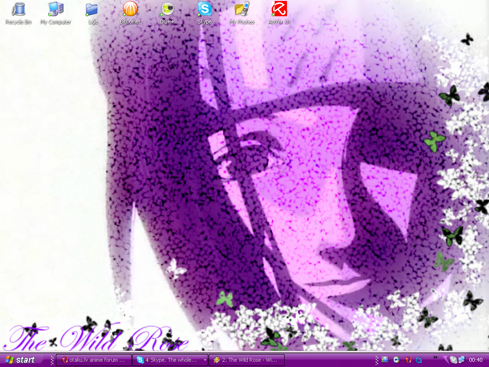The image size is (489, 367).
Task: Select the Skype desktop shortcut
Action: point(204,13)
